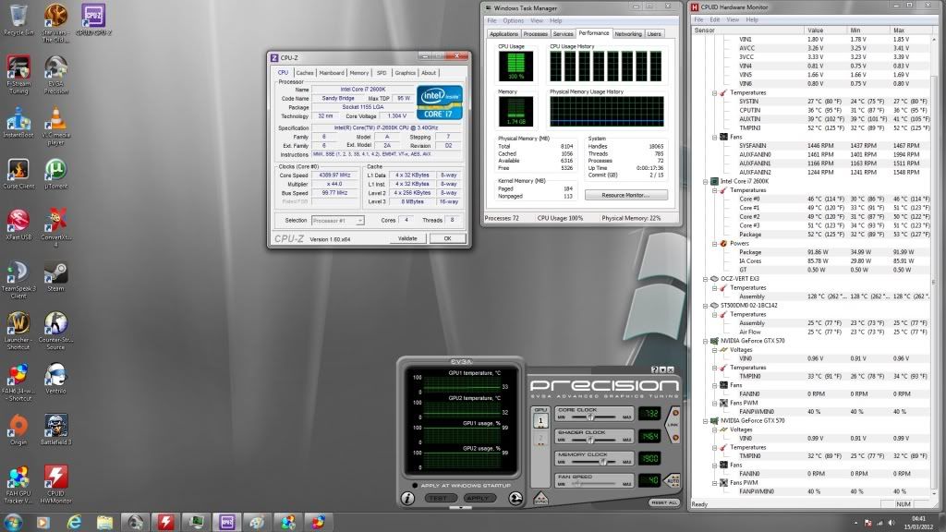The height and width of the screenshot is (532, 946).
Task: Open the Processes tab in Task Manager
Action: point(536,34)
